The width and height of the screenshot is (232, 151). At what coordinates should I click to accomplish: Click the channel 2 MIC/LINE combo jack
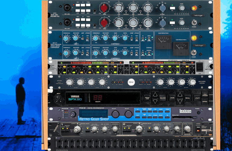pyautogui.click(x=67, y=22)
